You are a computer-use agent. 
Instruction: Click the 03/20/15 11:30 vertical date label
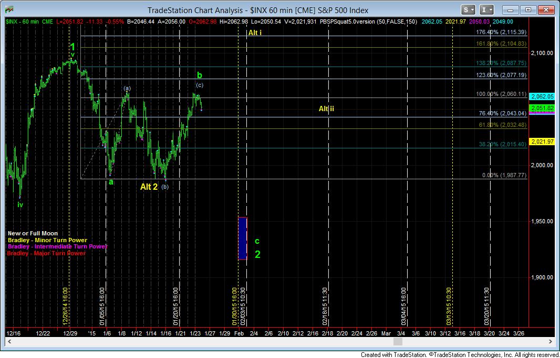[x=486, y=306]
